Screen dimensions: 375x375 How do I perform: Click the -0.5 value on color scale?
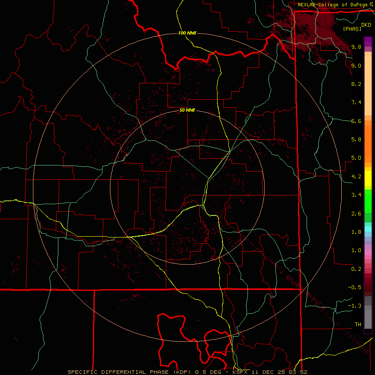coord(355,287)
